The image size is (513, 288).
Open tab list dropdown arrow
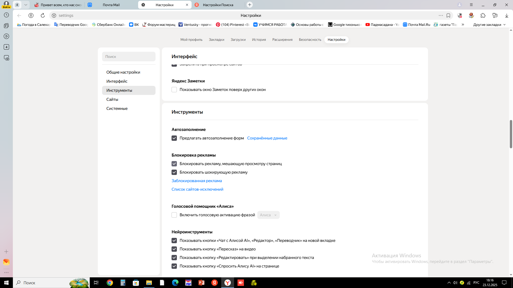click(26, 5)
